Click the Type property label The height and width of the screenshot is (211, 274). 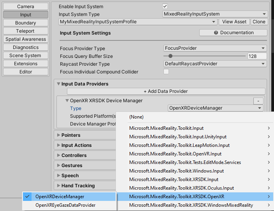pyautogui.click(x=76, y=108)
